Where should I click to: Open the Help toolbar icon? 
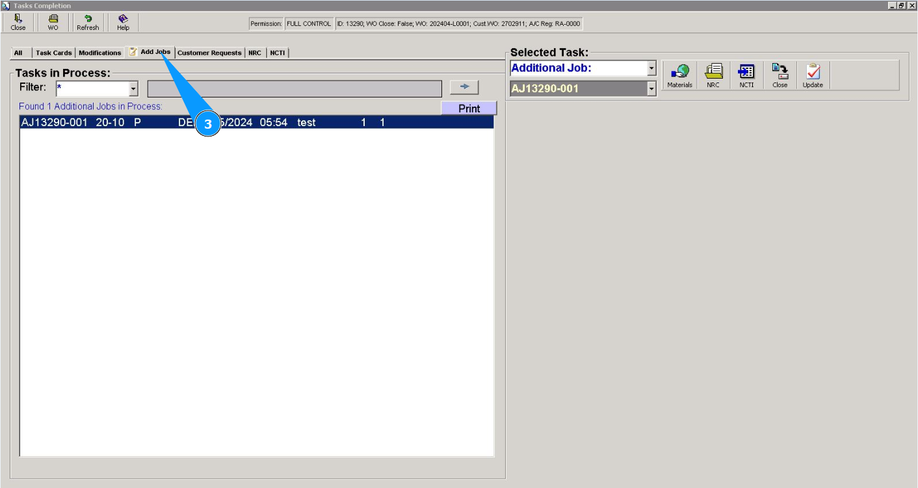[124, 23]
